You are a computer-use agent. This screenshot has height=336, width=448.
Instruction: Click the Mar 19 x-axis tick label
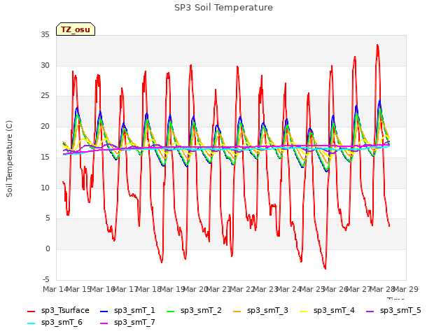click(x=172, y=289)
